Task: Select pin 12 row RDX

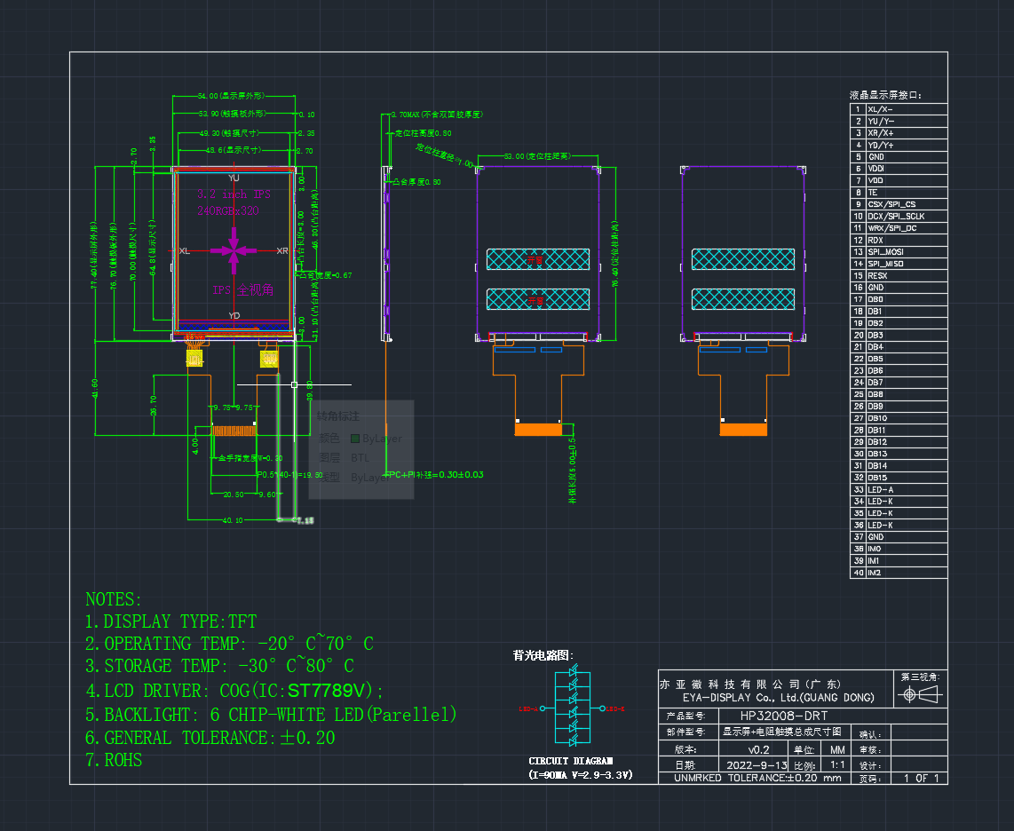Action: tap(899, 240)
